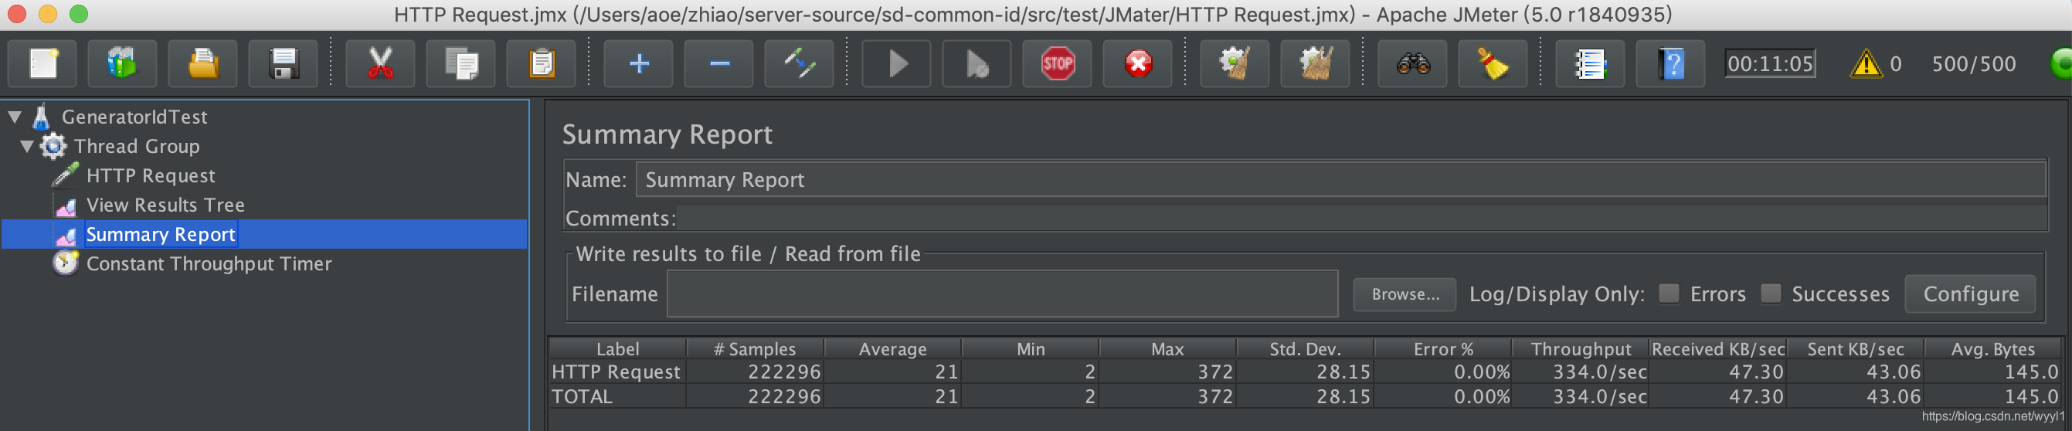Click the 500/500 thread count

1973,63
